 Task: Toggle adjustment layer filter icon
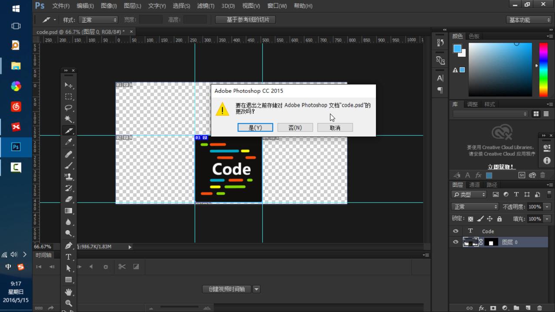click(506, 195)
